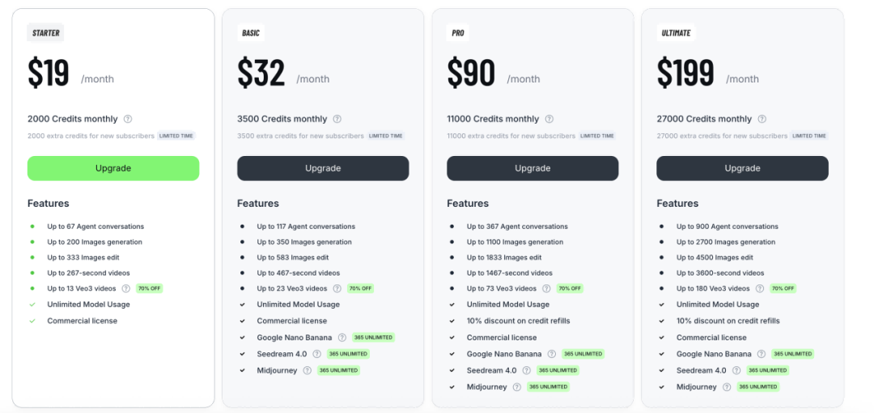Click the LIMITED TIME tag in Starter plan
The width and height of the screenshot is (874, 413).
176,136
